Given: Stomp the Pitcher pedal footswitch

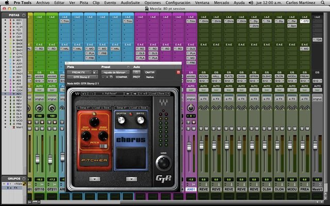Looking at the screenshot, I should [94, 160].
